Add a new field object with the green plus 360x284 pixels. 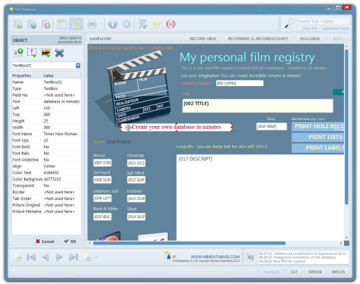pos(18,53)
